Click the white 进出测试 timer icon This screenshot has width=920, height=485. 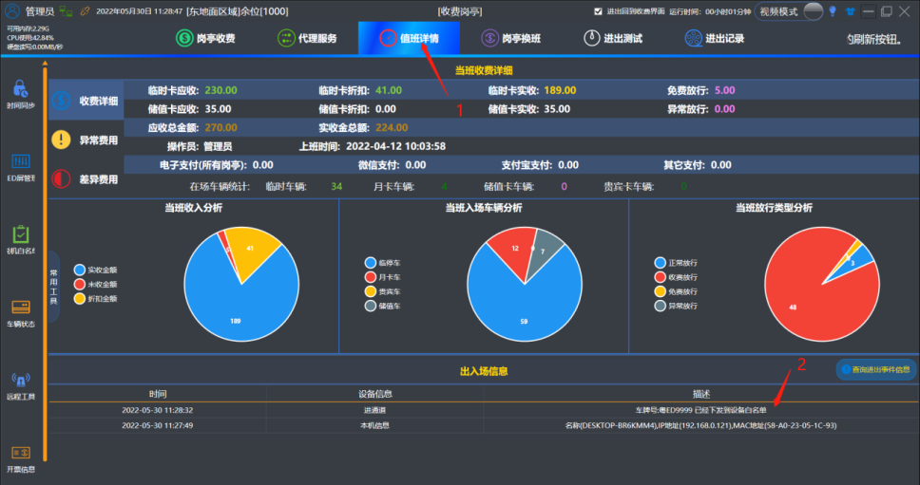591,38
